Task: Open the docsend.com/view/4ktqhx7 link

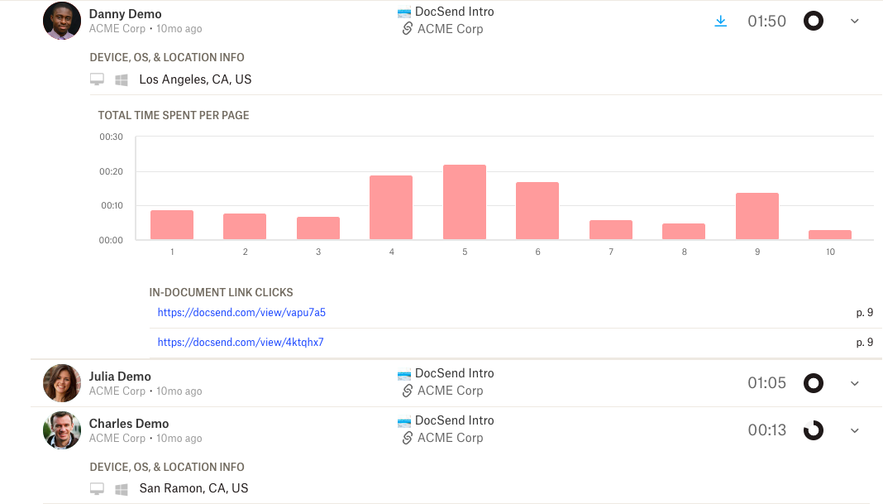Action: click(x=241, y=342)
